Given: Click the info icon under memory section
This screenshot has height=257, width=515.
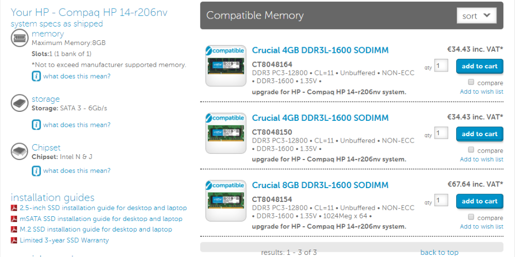Looking at the screenshot, I should click(x=36, y=76).
